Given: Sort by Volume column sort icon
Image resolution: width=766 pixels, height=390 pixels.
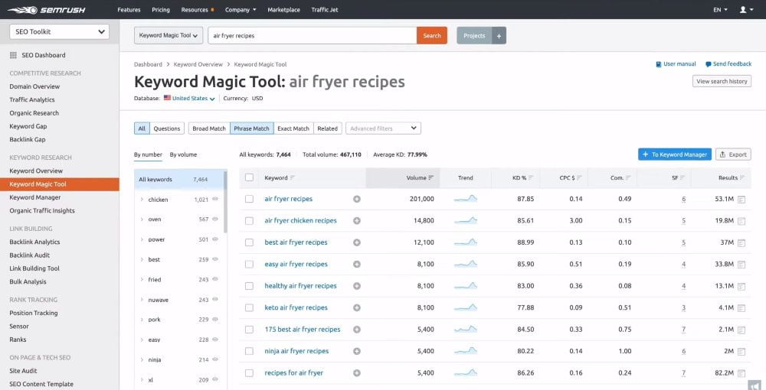Looking at the screenshot, I should point(430,178).
